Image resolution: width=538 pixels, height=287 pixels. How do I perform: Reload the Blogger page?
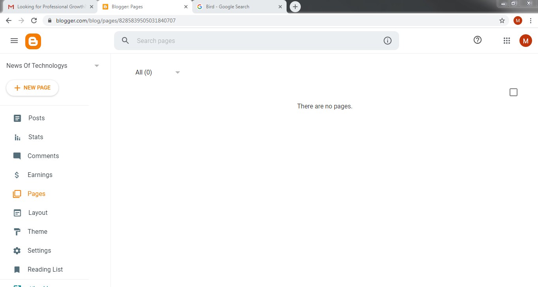[x=34, y=20]
